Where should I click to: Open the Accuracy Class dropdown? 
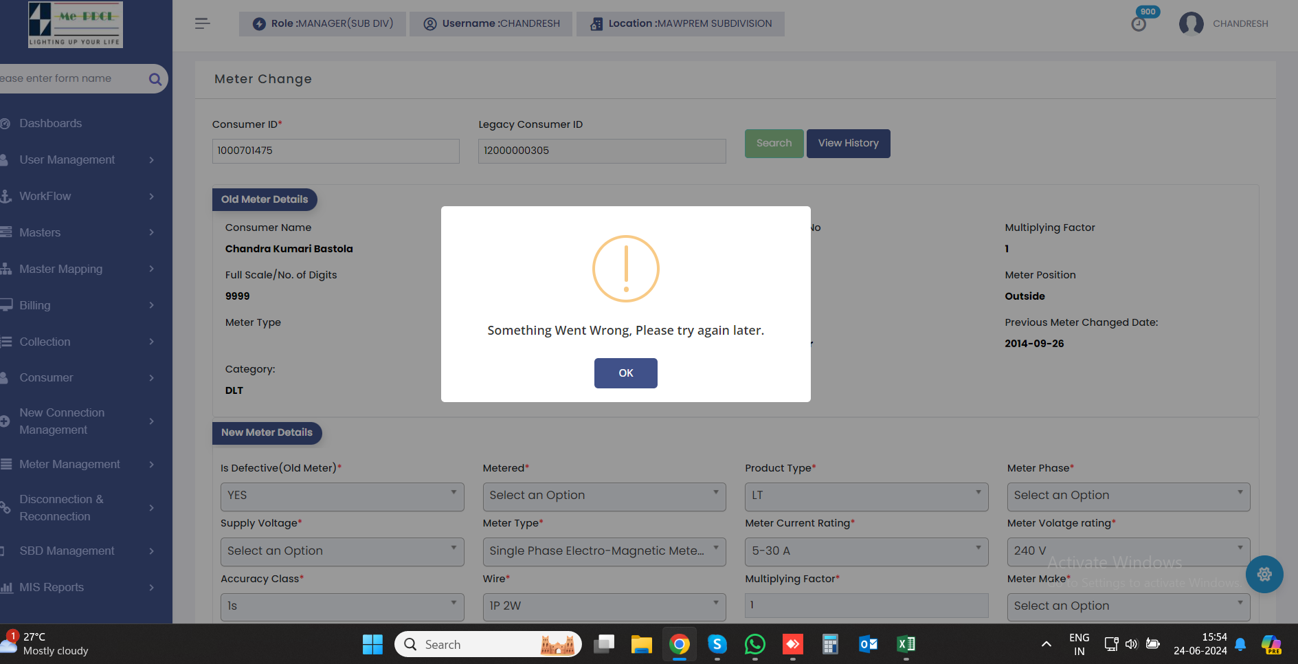click(x=342, y=607)
